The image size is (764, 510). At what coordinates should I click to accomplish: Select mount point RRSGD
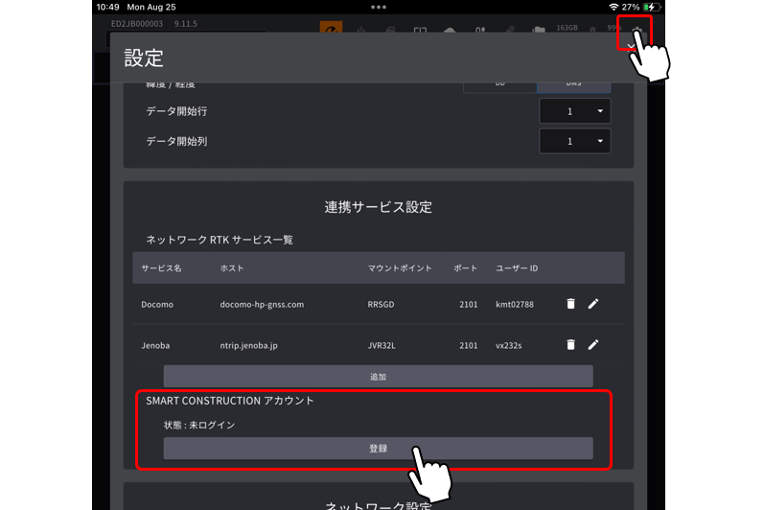[x=381, y=305]
